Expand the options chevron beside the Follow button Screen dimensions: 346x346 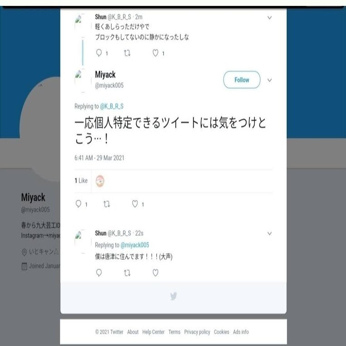click(x=269, y=80)
